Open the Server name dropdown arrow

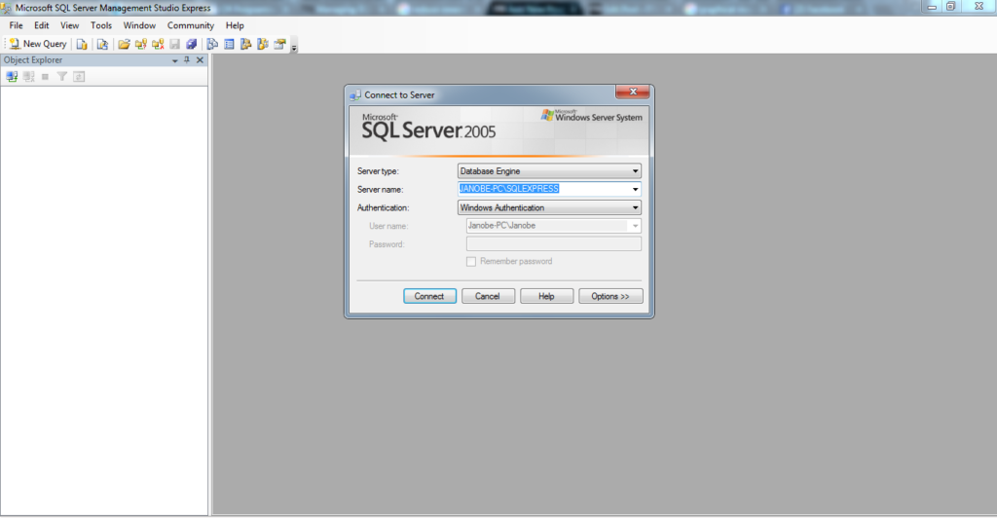(x=635, y=189)
